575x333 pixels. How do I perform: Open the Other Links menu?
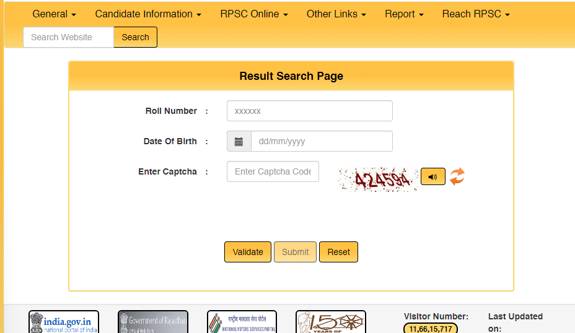tap(336, 14)
